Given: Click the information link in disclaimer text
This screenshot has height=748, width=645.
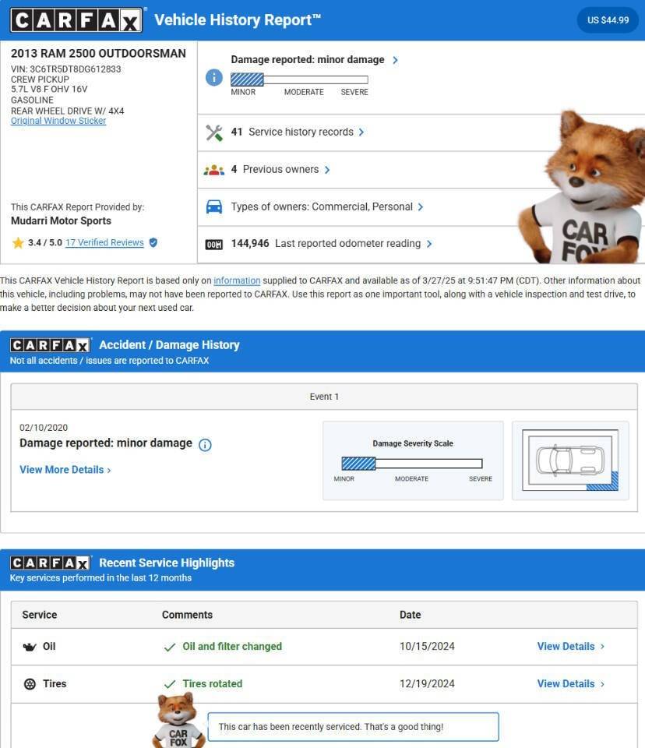Looking at the screenshot, I should coord(237,280).
